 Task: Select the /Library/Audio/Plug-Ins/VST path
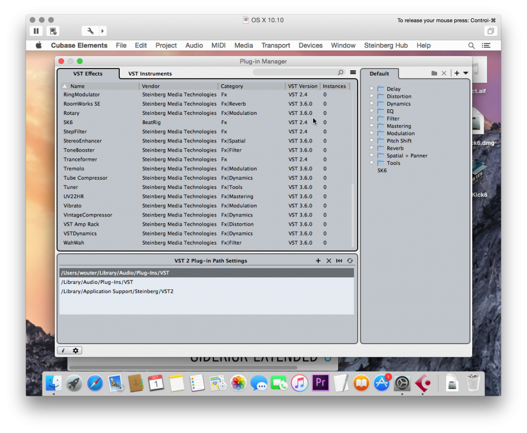207,282
